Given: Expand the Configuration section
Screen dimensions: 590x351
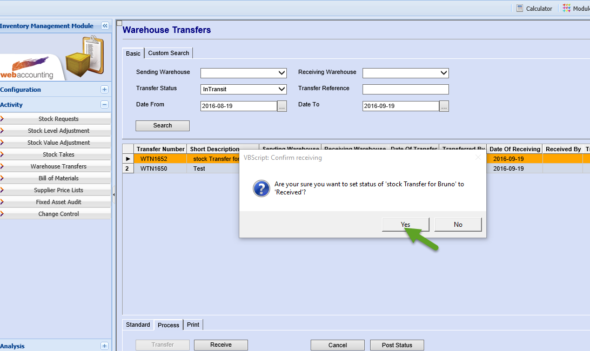Looking at the screenshot, I should 104,90.
